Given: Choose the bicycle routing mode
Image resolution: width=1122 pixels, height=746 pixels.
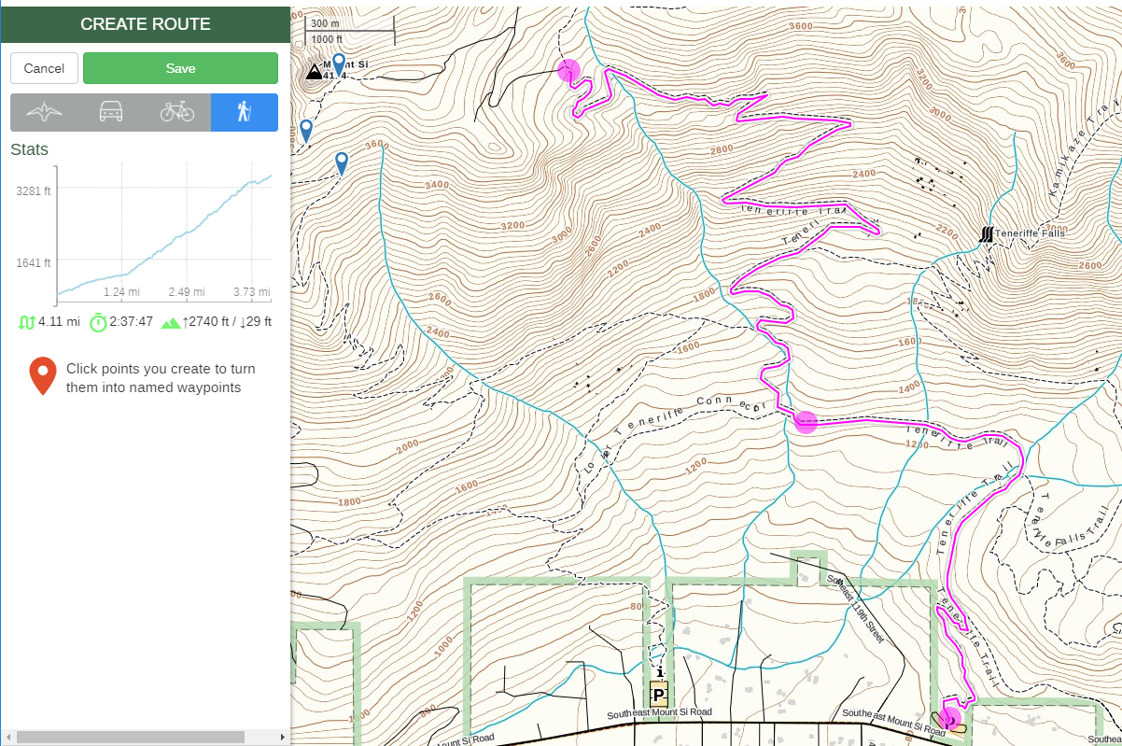Looking at the screenshot, I should pos(176,112).
